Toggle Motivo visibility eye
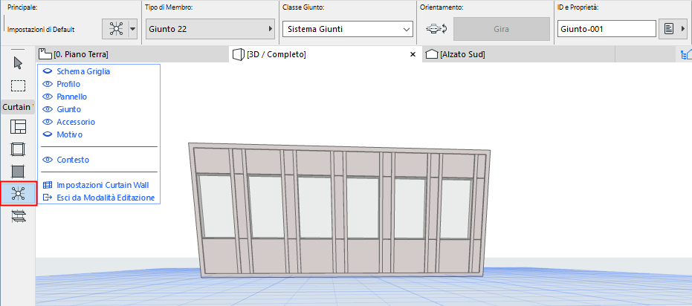 [x=48, y=135]
